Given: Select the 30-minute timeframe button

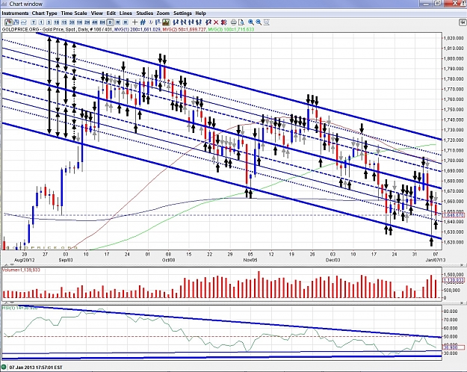Looking at the screenshot, I should click(72, 22).
